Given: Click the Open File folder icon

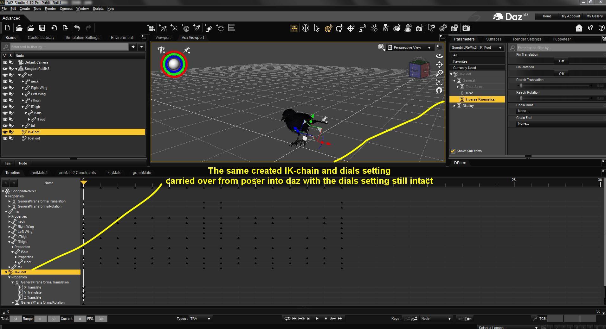Looking at the screenshot, I should tap(19, 28).
